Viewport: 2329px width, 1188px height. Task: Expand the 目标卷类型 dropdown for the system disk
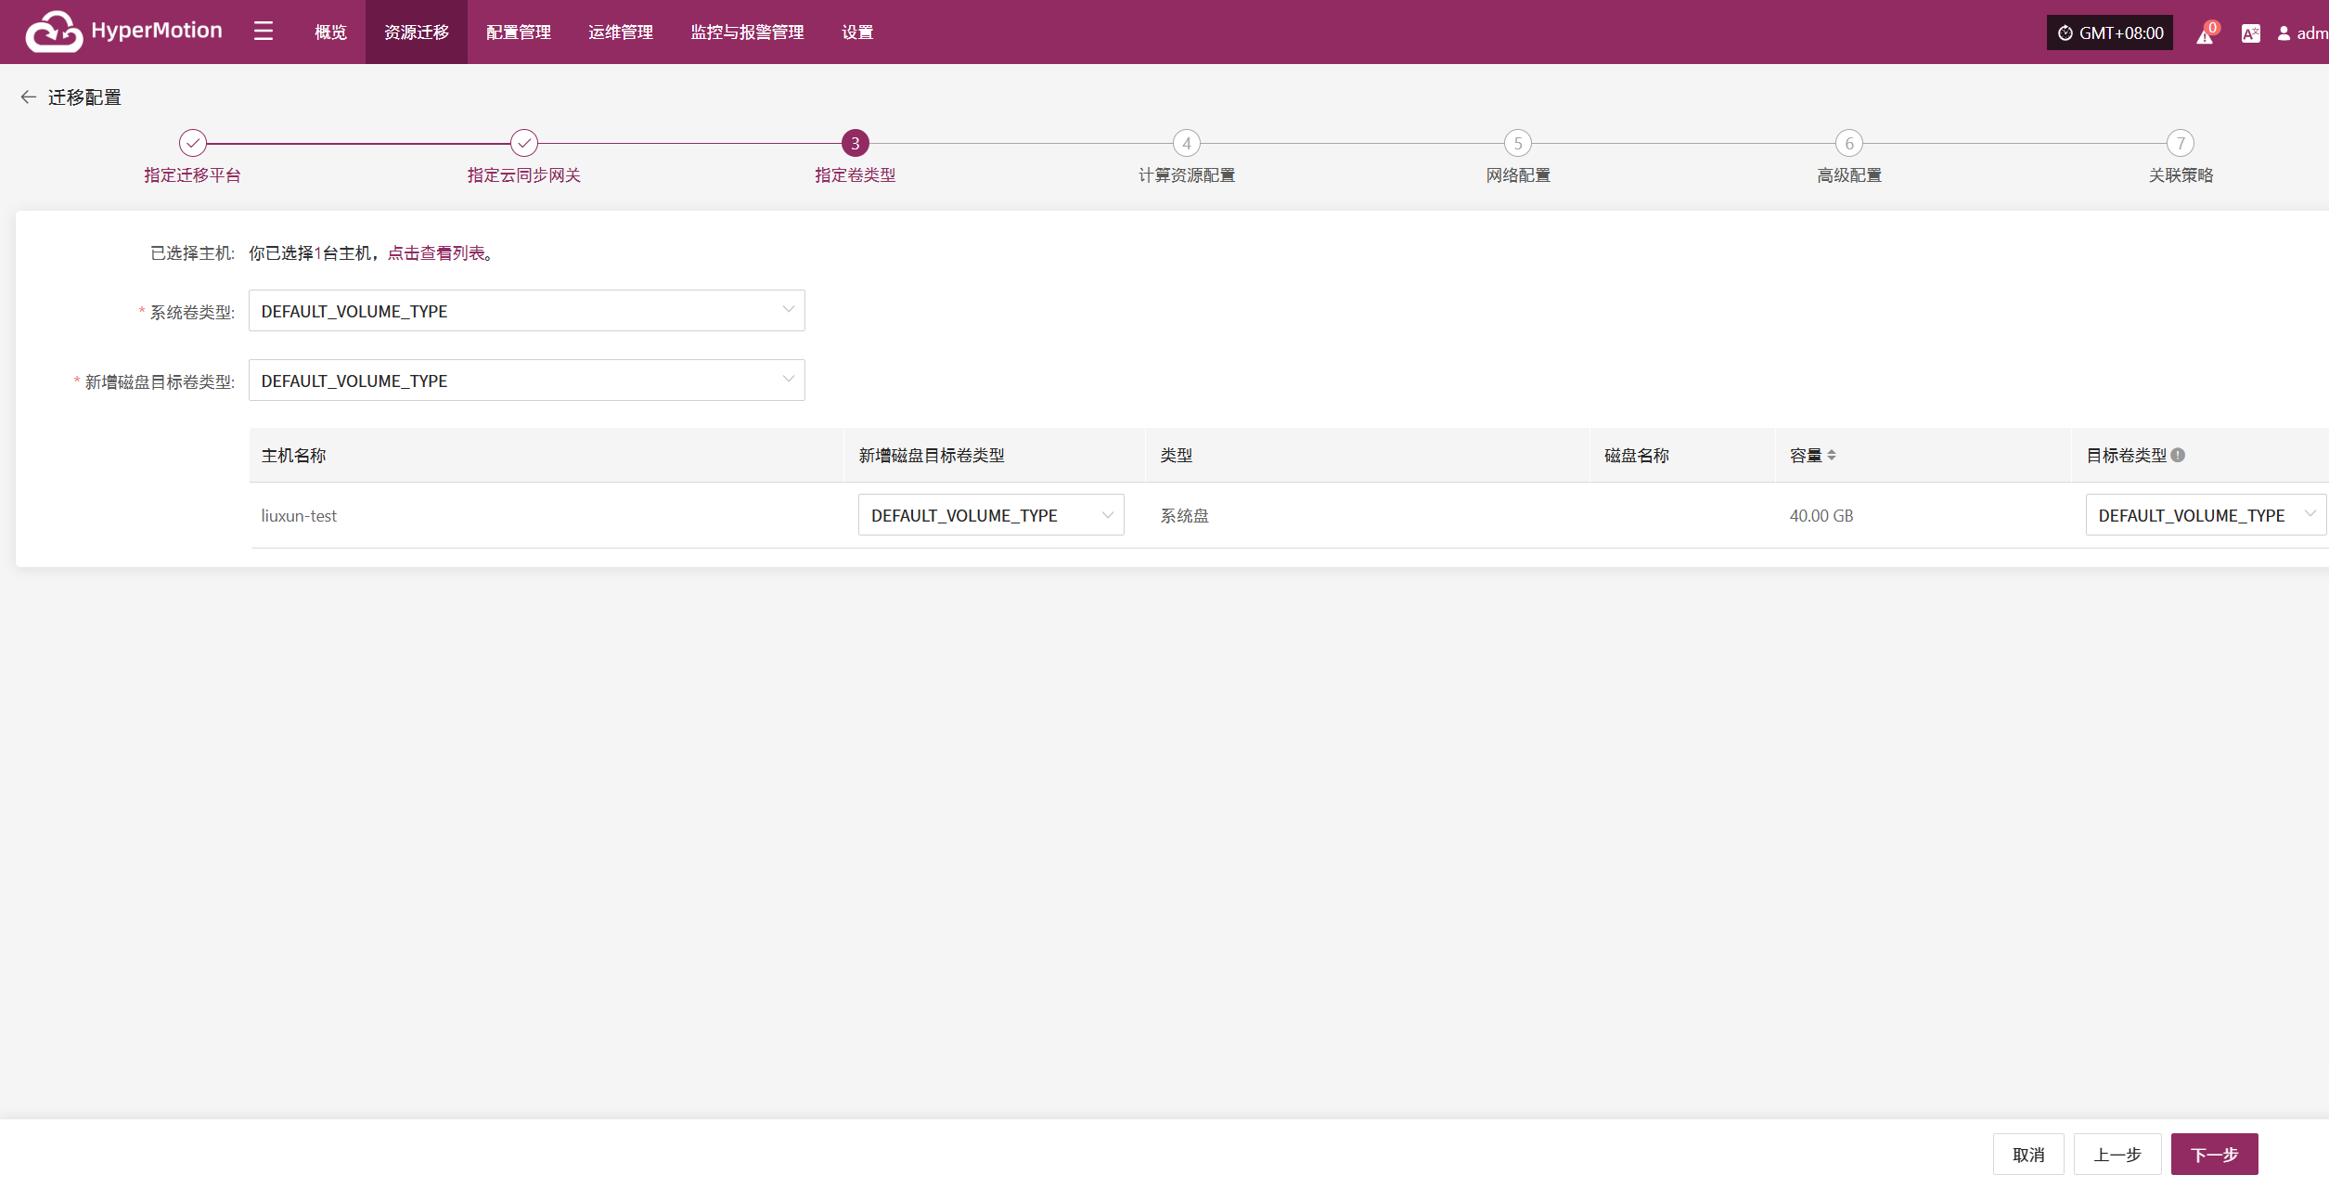2206,515
